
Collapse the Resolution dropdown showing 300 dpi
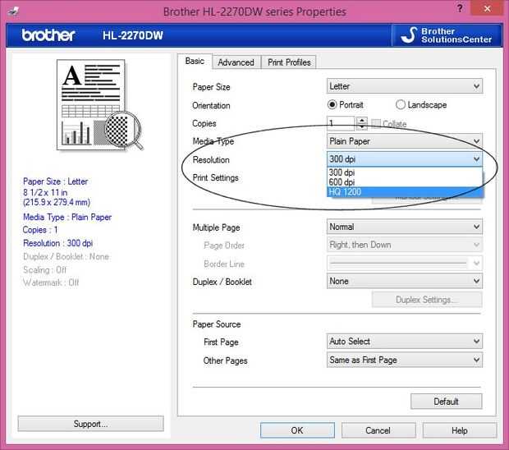point(405,159)
